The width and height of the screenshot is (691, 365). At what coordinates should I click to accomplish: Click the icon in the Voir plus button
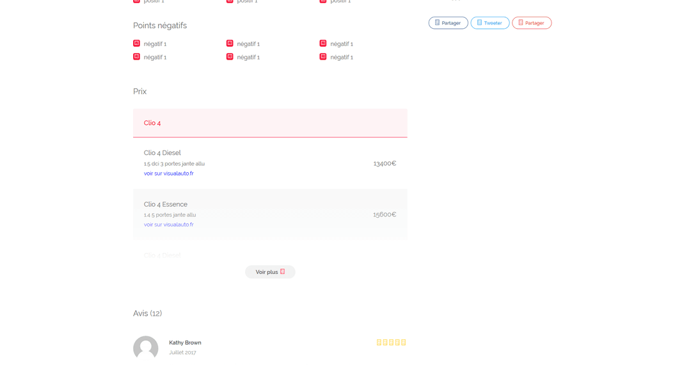283,272
